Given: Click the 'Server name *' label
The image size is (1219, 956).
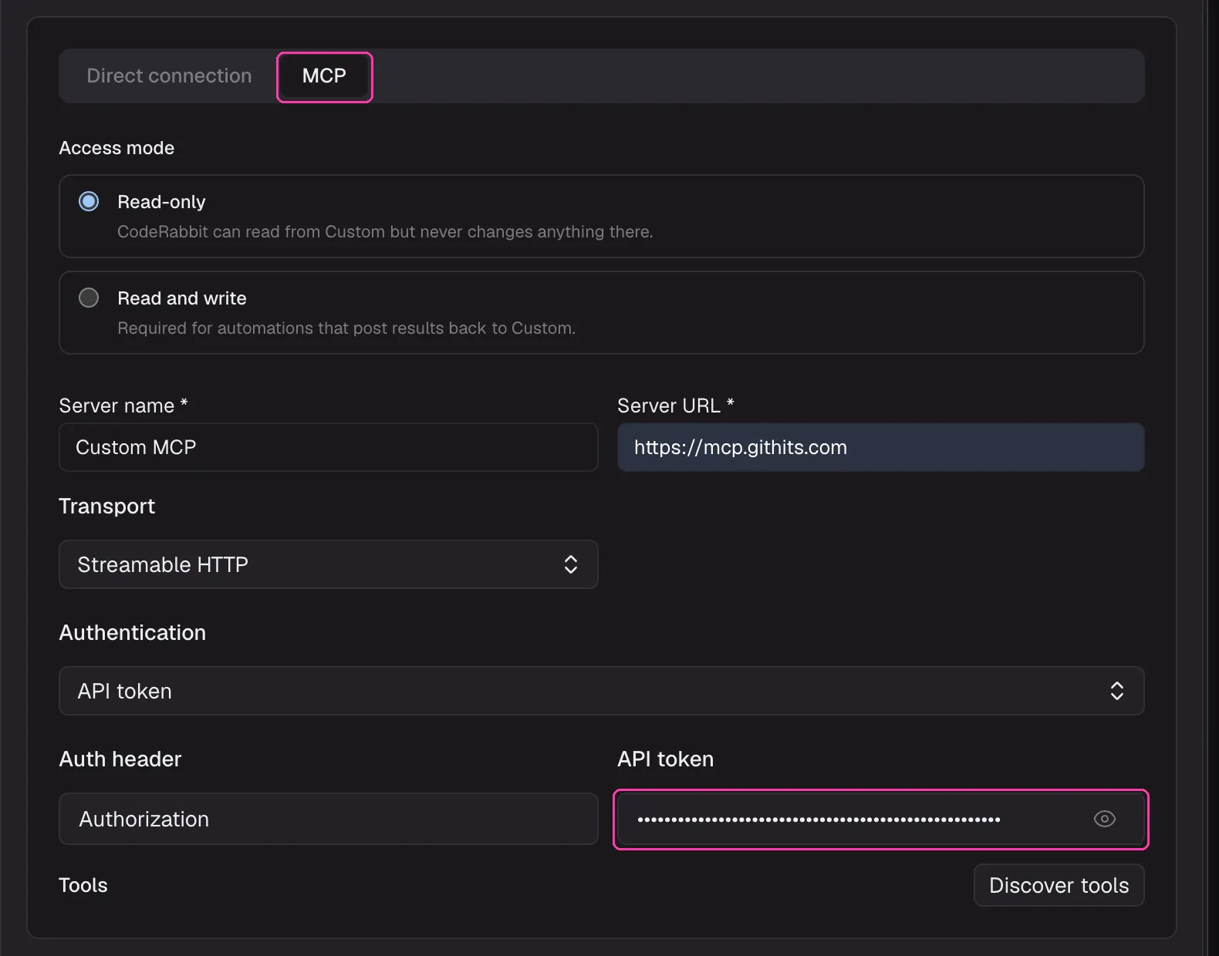Looking at the screenshot, I should (123, 406).
